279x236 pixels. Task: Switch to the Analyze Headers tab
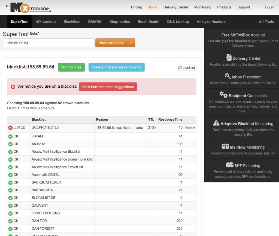click(x=211, y=22)
